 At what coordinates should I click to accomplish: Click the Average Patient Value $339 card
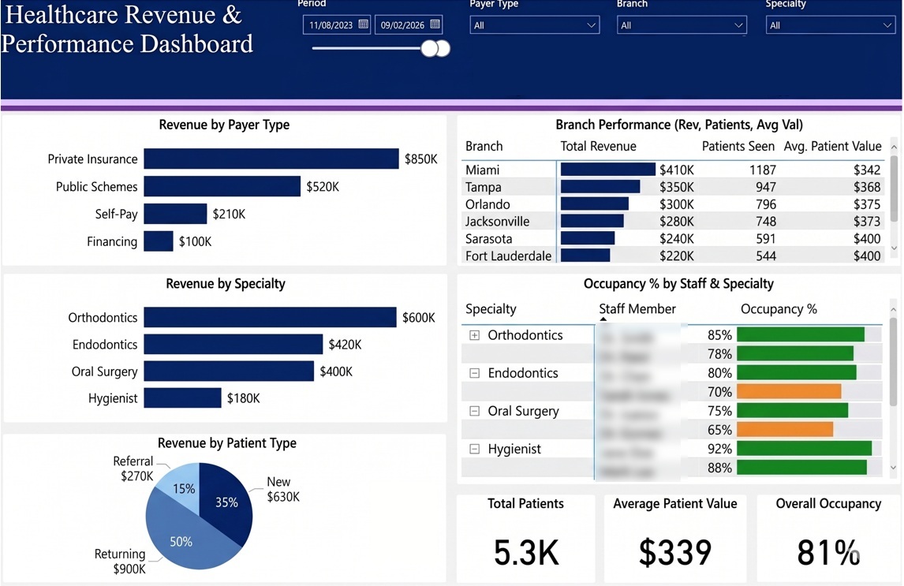click(x=675, y=538)
